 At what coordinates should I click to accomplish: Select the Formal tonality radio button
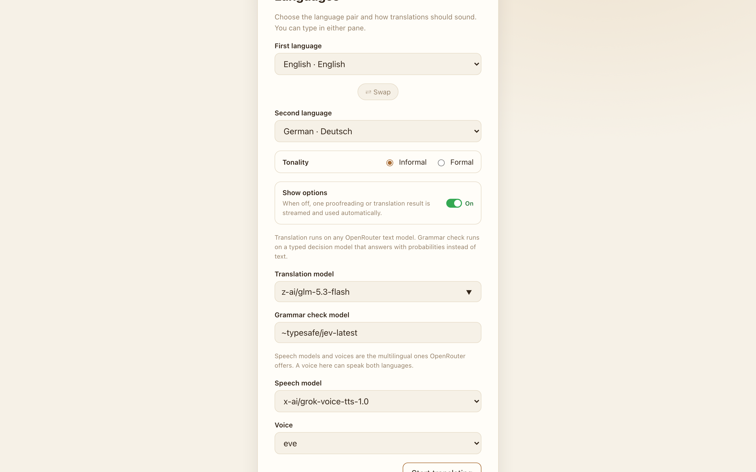(441, 163)
